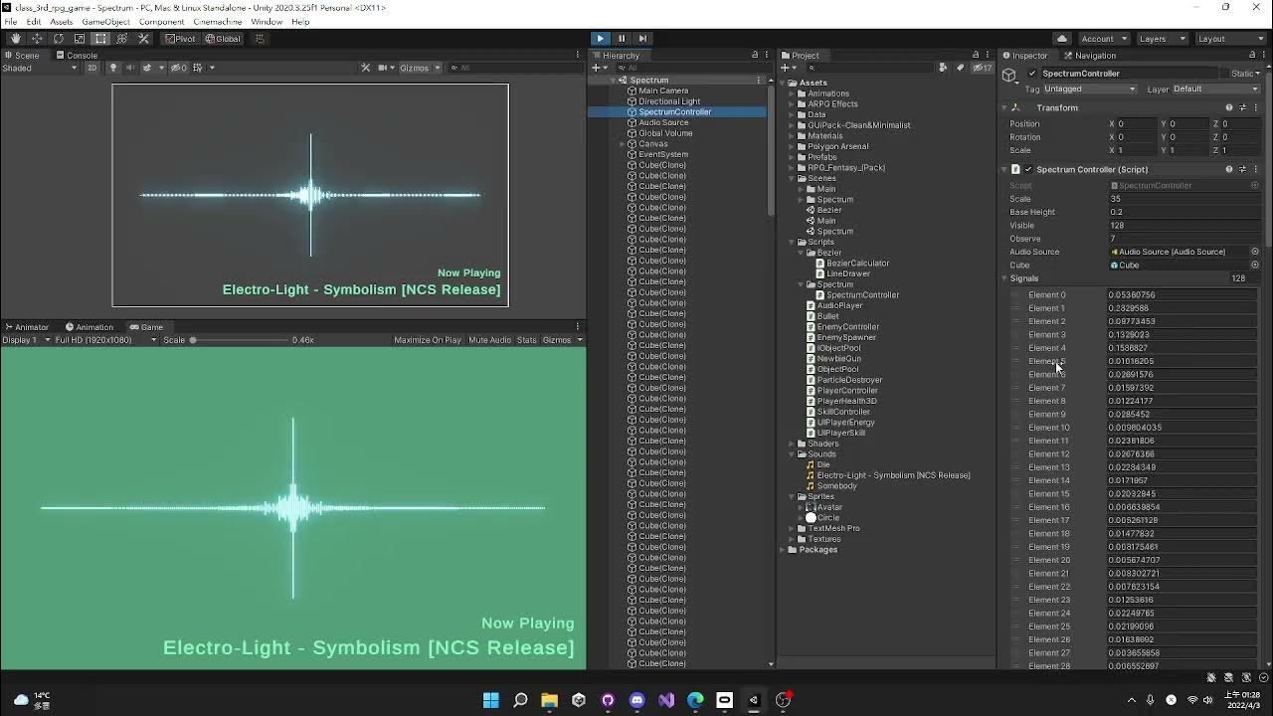The image size is (1273, 716).
Task: Toggle scene lighting bulb icon
Action: [x=113, y=68]
